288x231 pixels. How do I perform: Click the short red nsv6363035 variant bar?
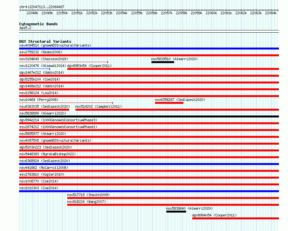coord(44,110)
